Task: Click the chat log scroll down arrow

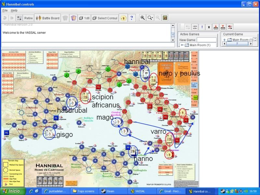Action: tap(173, 40)
